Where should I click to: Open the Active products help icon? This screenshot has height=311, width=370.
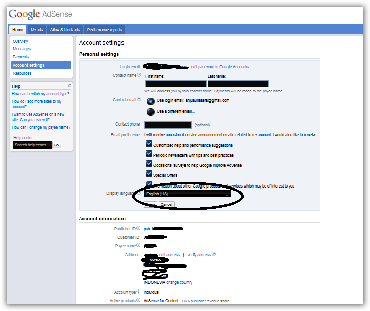pos(138,300)
